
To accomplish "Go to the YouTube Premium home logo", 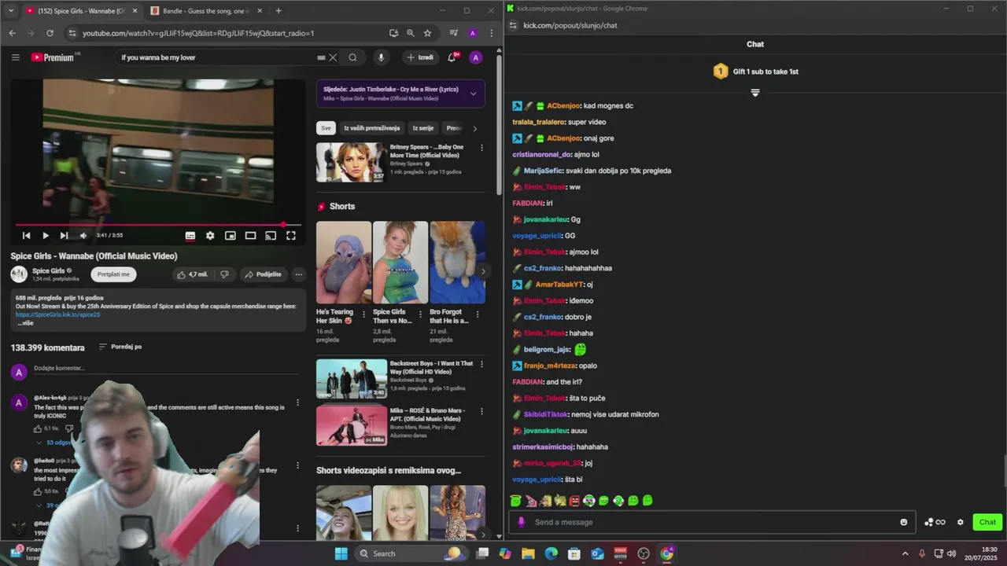I will click(x=53, y=57).
